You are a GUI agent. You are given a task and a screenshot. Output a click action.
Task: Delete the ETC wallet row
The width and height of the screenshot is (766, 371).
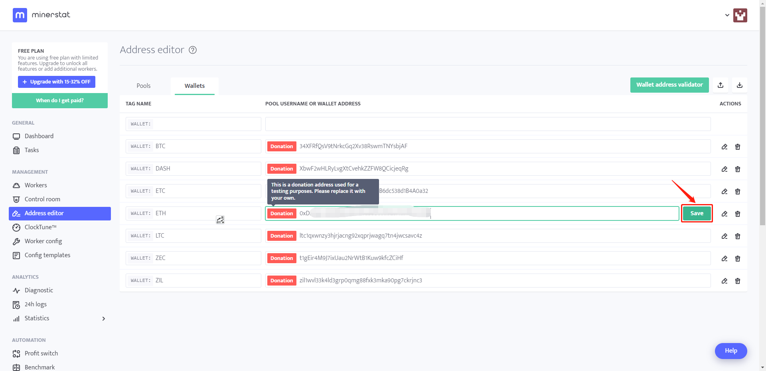coord(738,191)
